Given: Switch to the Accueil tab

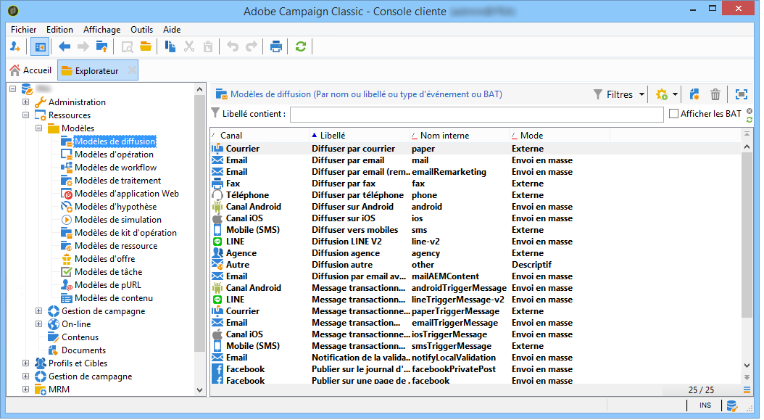Looking at the screenshot, I should click(30, 71).
